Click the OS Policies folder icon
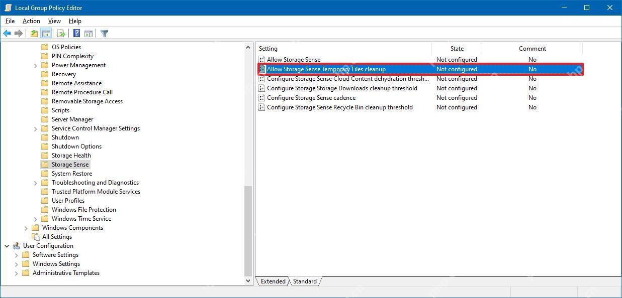The image size is (622, 298). [x=45, y=47]
